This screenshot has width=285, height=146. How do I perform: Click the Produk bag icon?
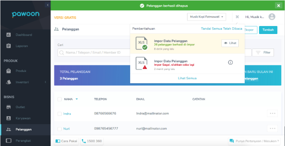pos(8,71)
